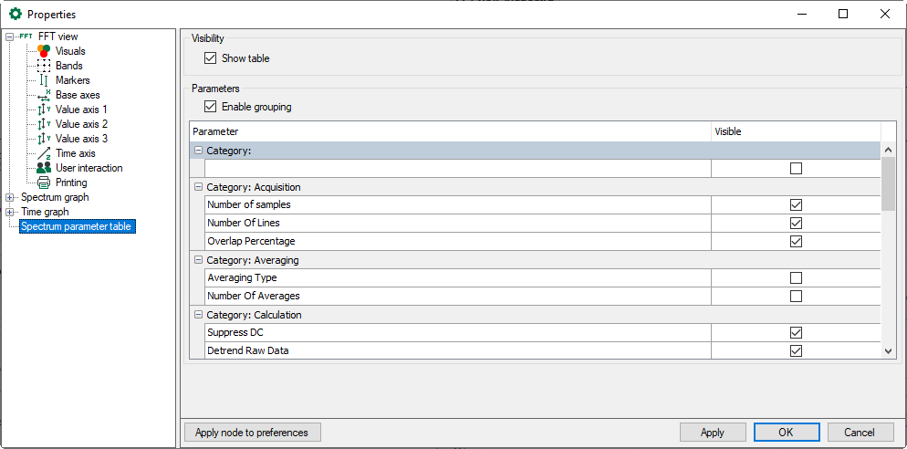Select the Base axes icon
The height and width of the screenshot is (449, 907).
coord(44,95)
